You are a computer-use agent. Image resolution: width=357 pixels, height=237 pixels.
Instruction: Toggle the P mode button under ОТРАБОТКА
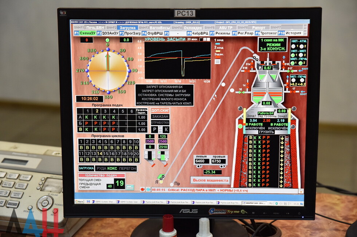154,129
